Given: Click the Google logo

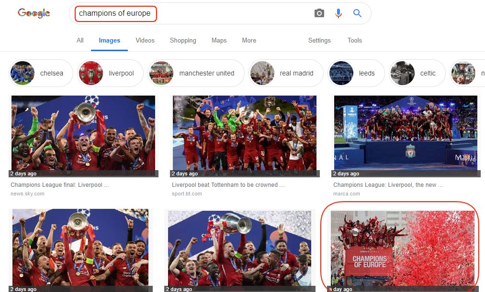Looking at the screenshot, I should [34, 13].
